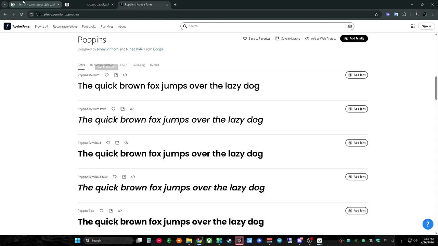Switch to second Arabic-titled browser tab

coord(90,4)
